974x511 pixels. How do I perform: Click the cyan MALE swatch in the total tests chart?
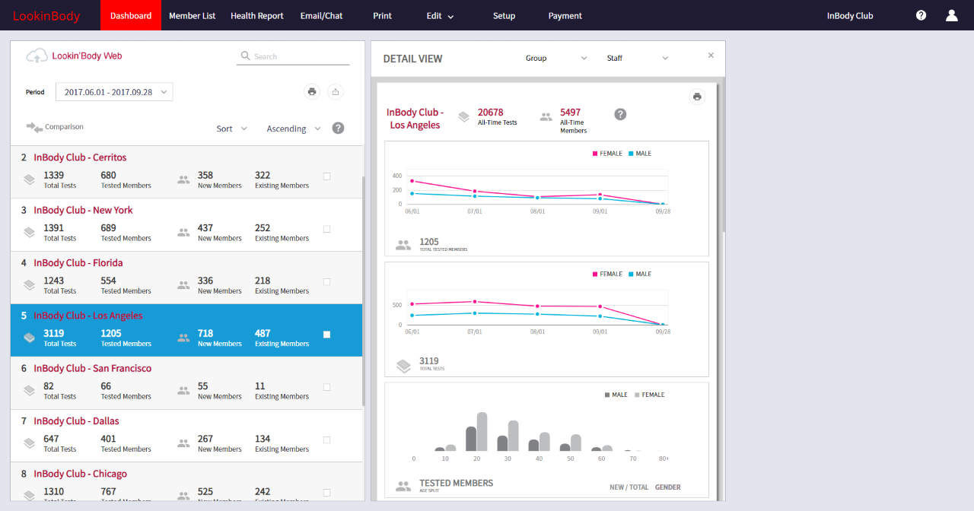tap(631, 274)
